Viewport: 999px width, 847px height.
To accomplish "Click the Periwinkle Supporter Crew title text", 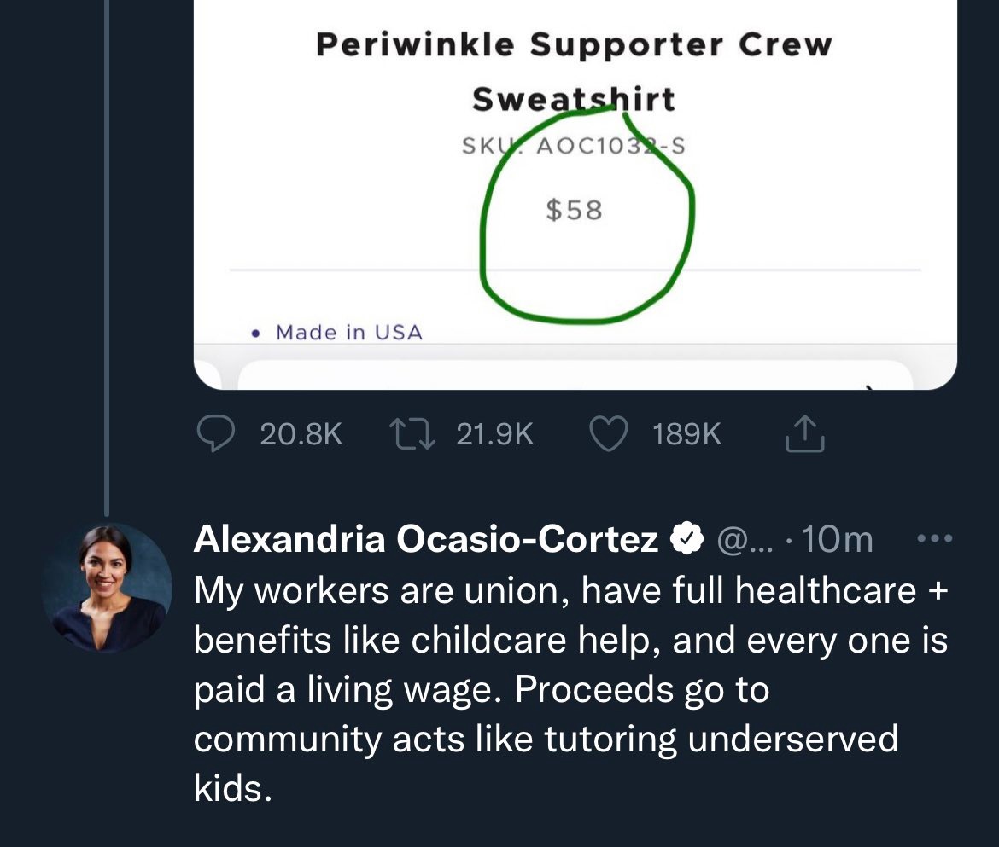I will click(574, 45).
